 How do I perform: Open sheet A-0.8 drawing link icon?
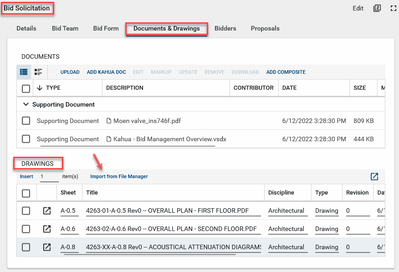(x=47, y=247)
